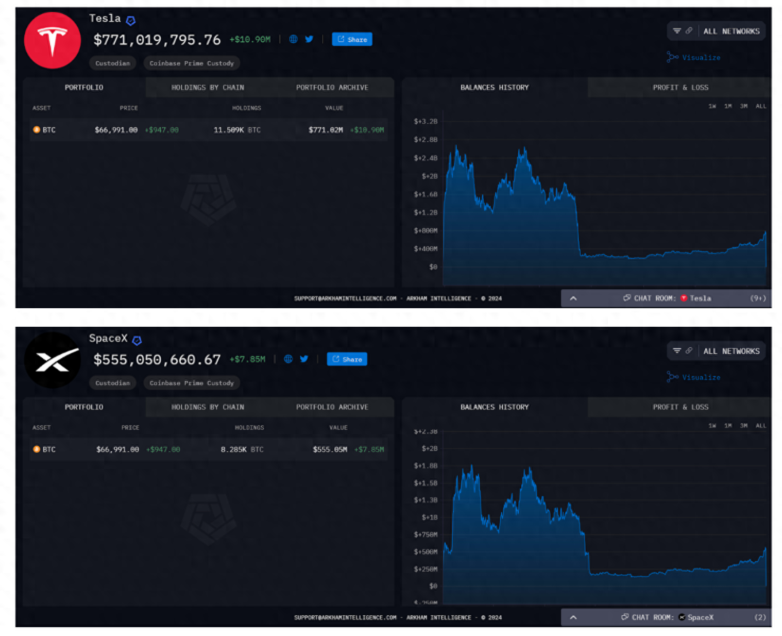Set SpaceX chart range to 3M
Viewport: 782px width, 636px height.
point(744,426)
